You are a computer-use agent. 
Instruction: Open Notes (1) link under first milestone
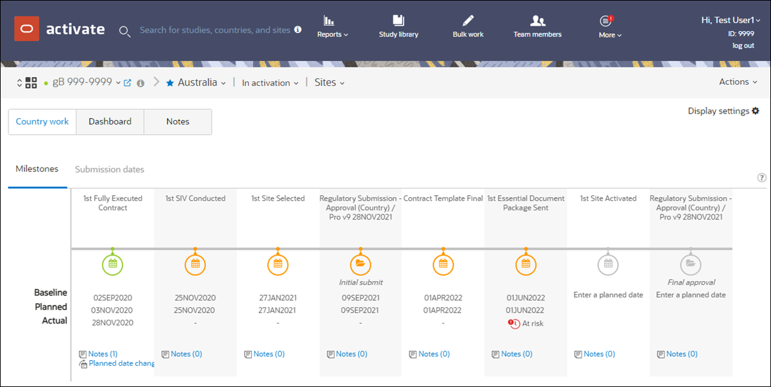[98, 354]
